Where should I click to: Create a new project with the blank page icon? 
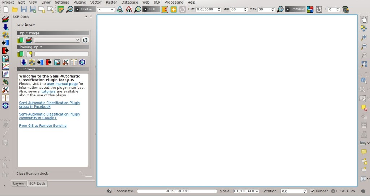(x=6, y=9)
